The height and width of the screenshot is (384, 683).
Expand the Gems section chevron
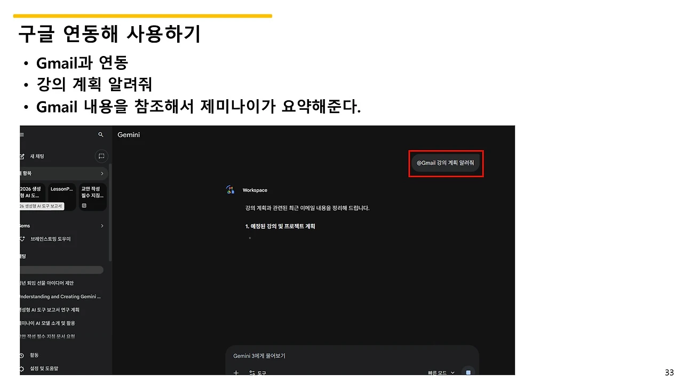click(102, 226)
